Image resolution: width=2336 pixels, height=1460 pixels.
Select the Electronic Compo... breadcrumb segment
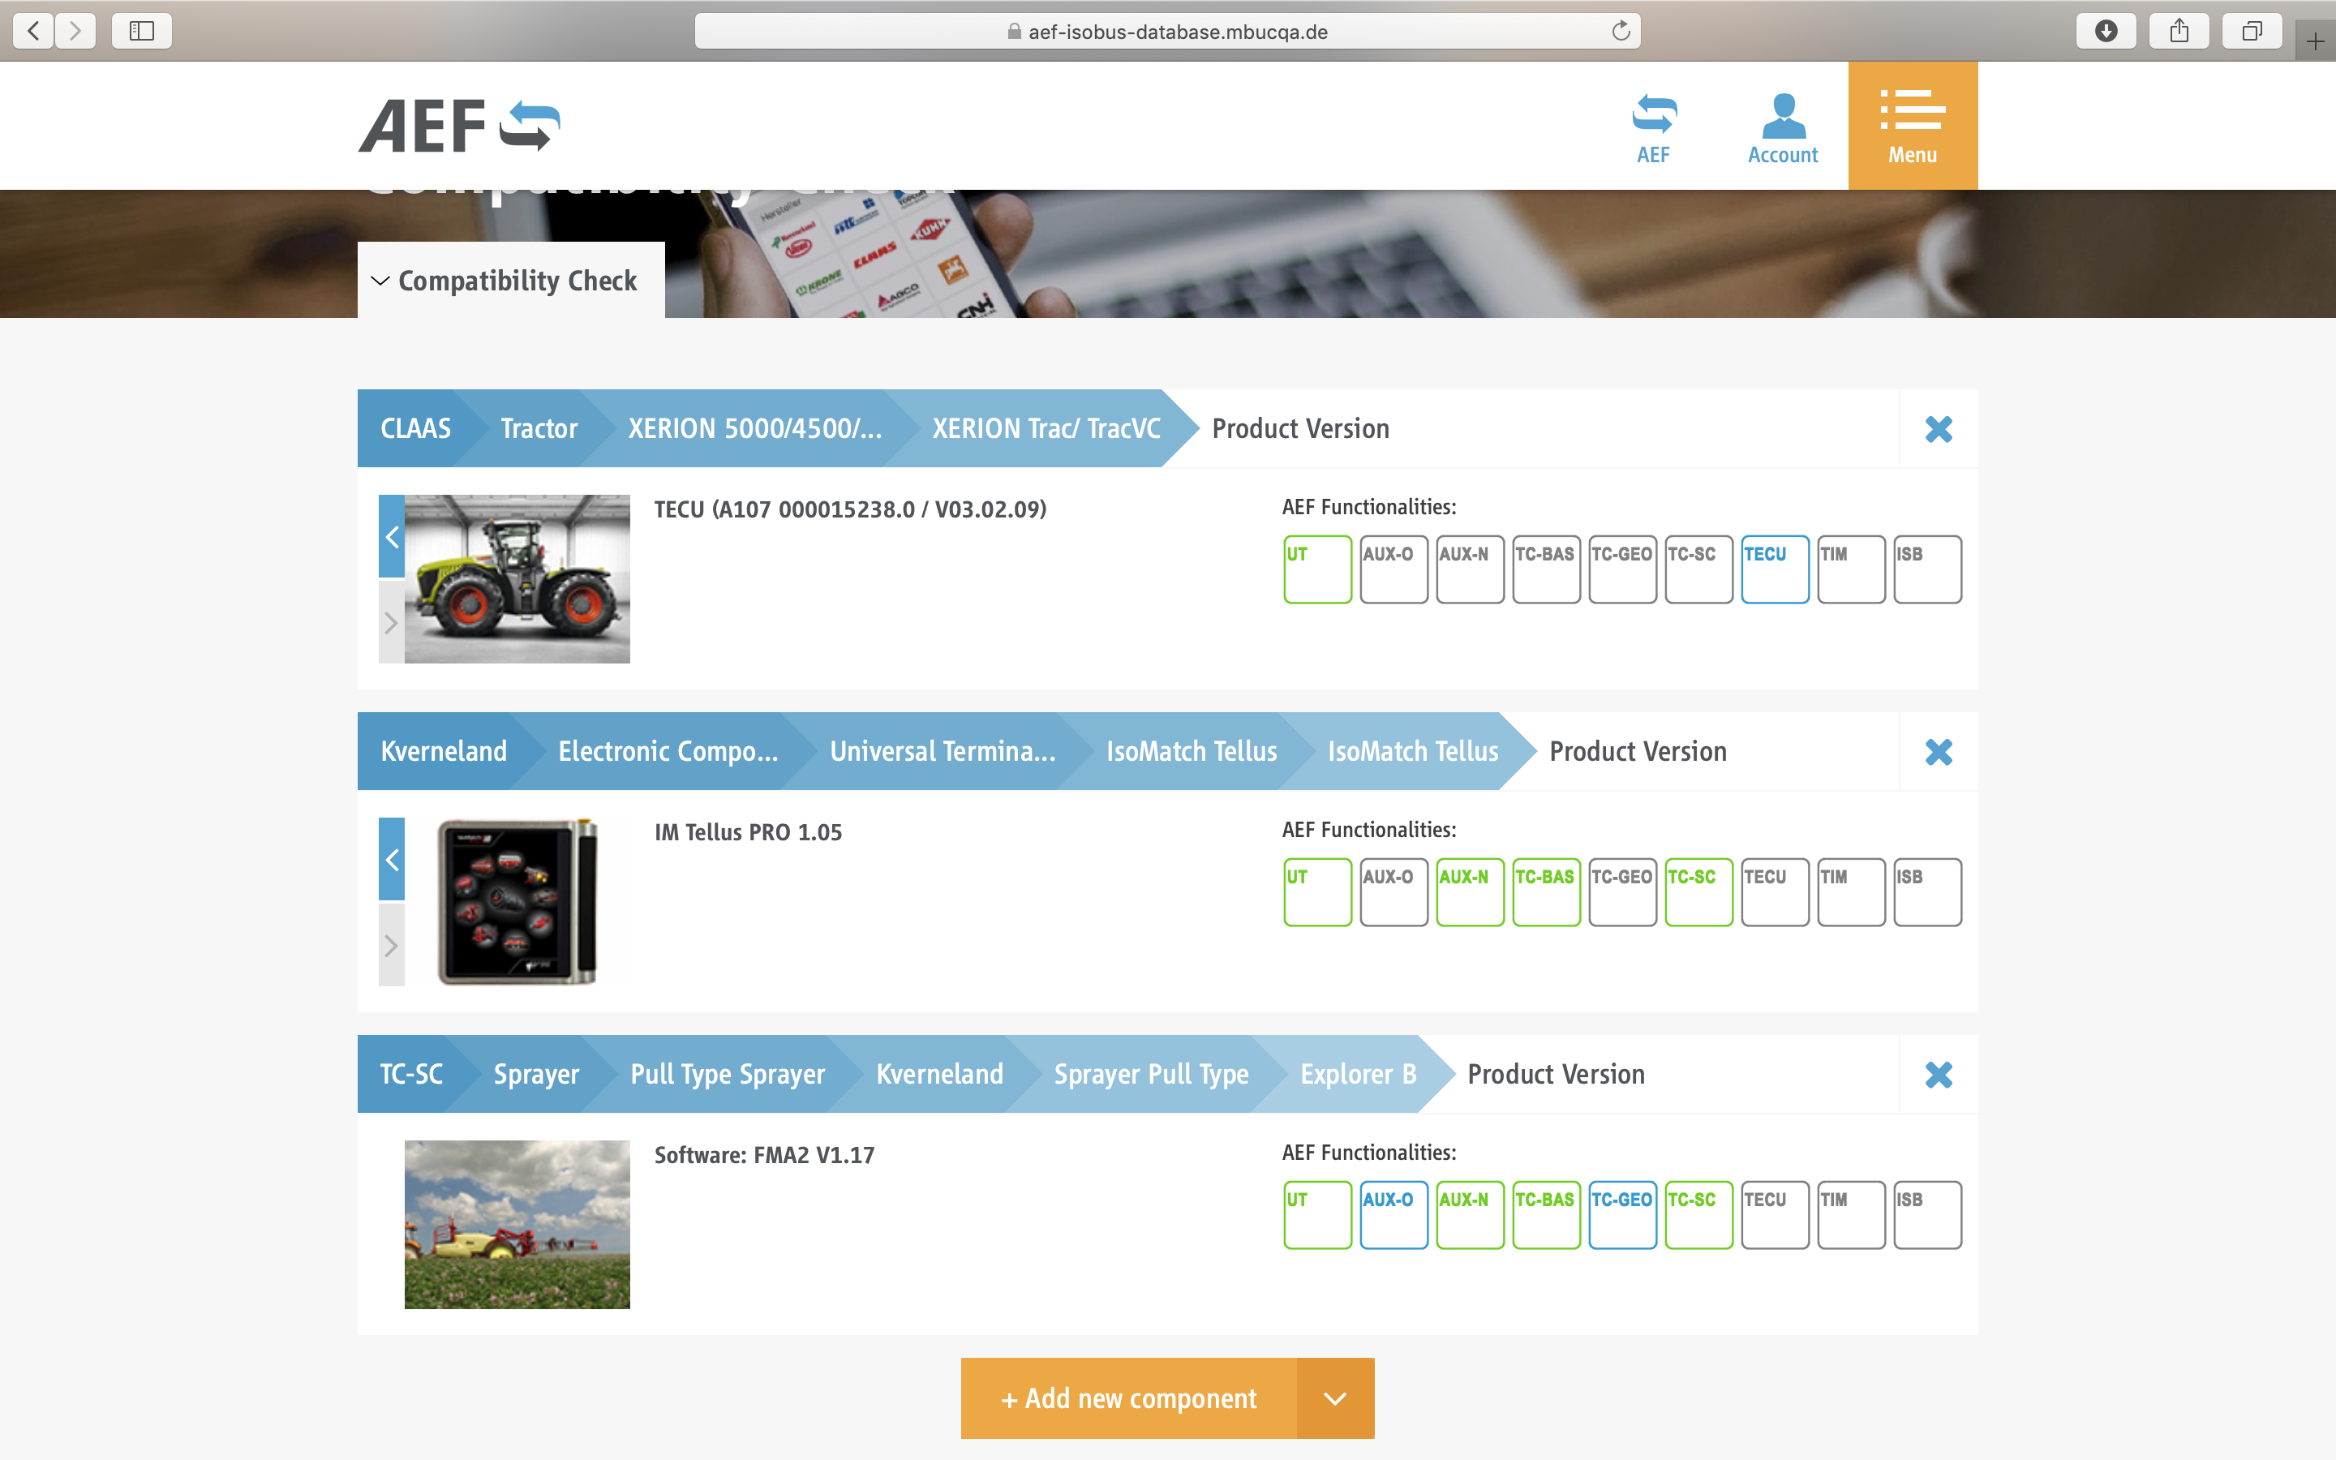(x=668, y=751)
